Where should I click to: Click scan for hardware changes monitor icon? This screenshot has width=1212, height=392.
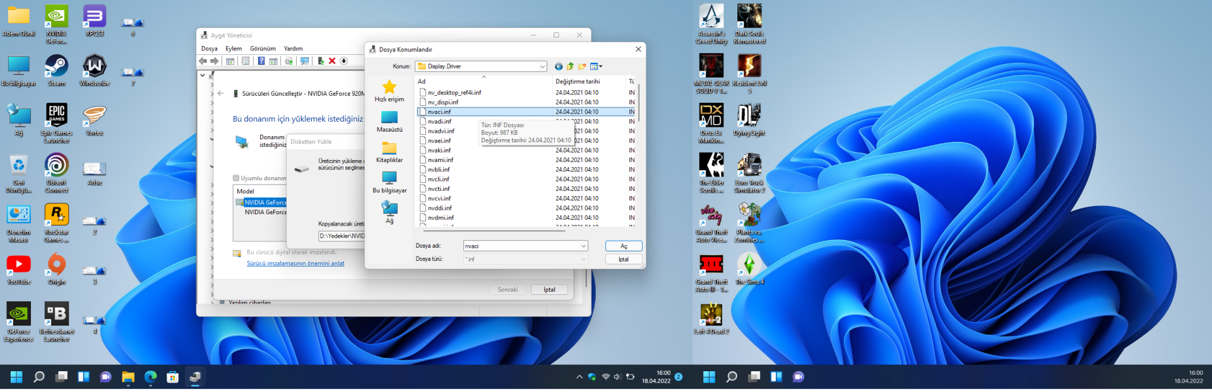click(305, 61)
